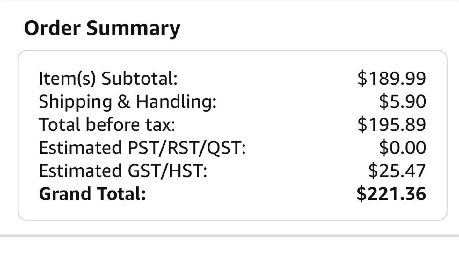This screenshot has height=265, width=459.
Task: Select the Item(s) Subtotal label
Action: [108, 79]
